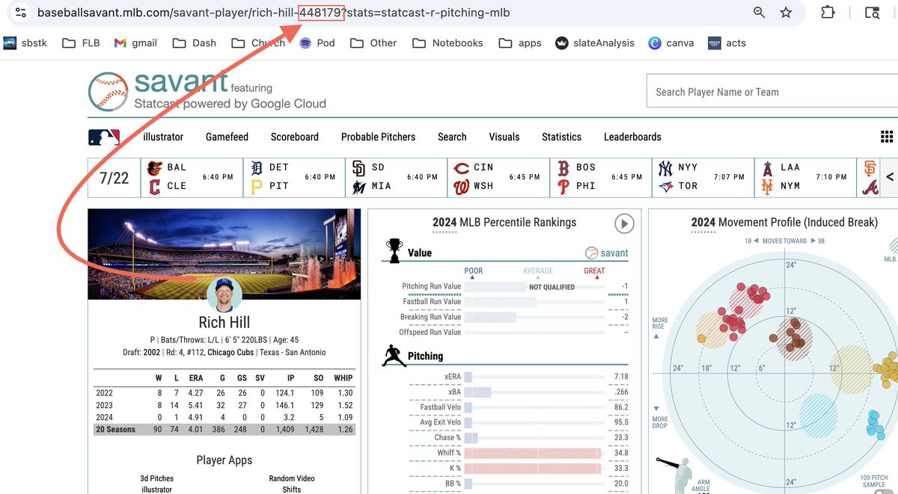
Task: Click the 2023 season row
Action: 224,405
